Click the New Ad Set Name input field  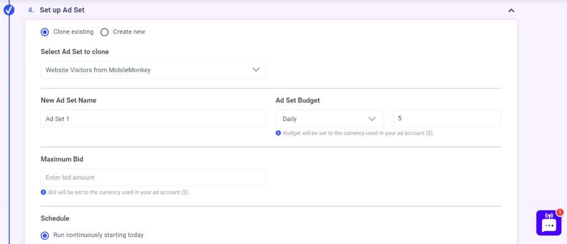(x=153, y=118)
